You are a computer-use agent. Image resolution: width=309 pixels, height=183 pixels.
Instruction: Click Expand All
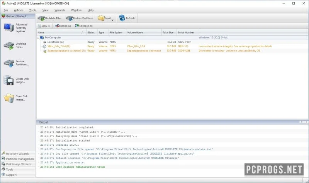63,26
